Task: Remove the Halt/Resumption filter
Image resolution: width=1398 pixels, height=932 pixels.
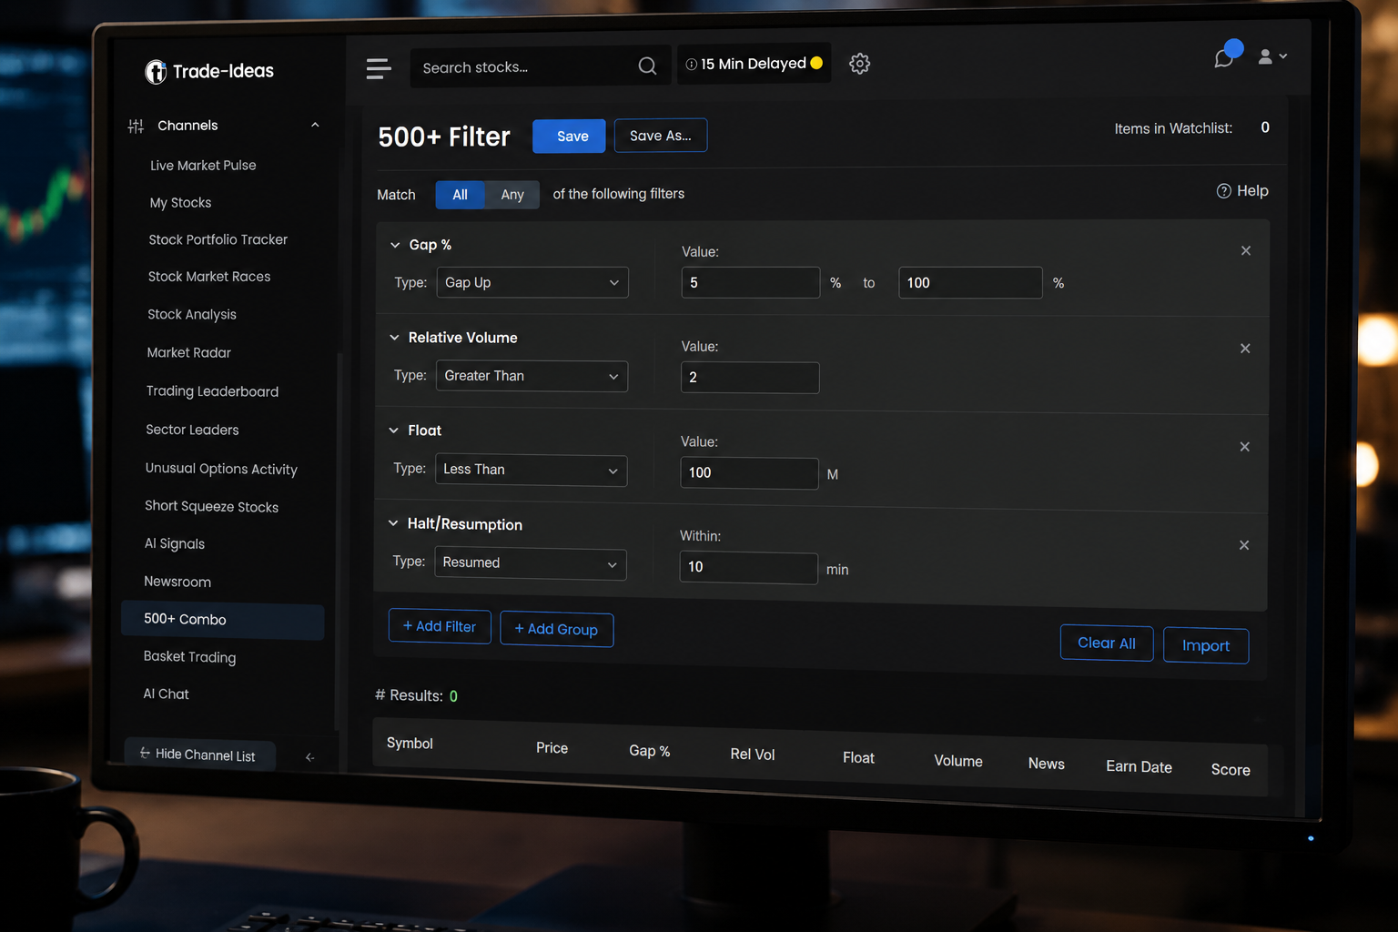Action: click(1243, 545)
